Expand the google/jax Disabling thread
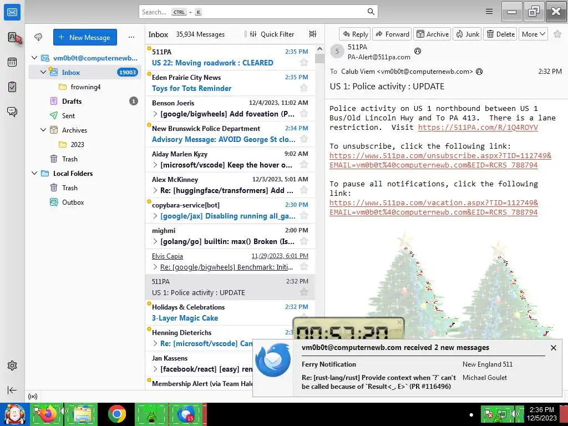This screenshot has width=568, height=426. [155, 216]
